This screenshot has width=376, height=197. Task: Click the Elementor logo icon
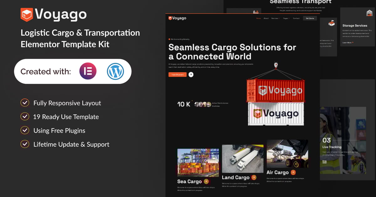click(x=88, y=71)
